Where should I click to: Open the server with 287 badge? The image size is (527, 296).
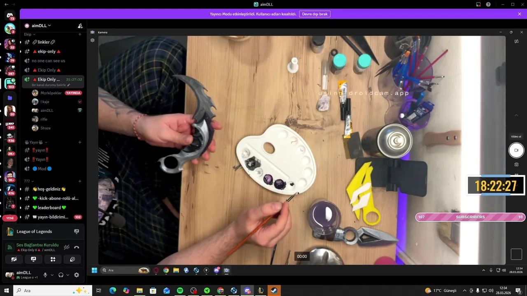pos(10,70)
